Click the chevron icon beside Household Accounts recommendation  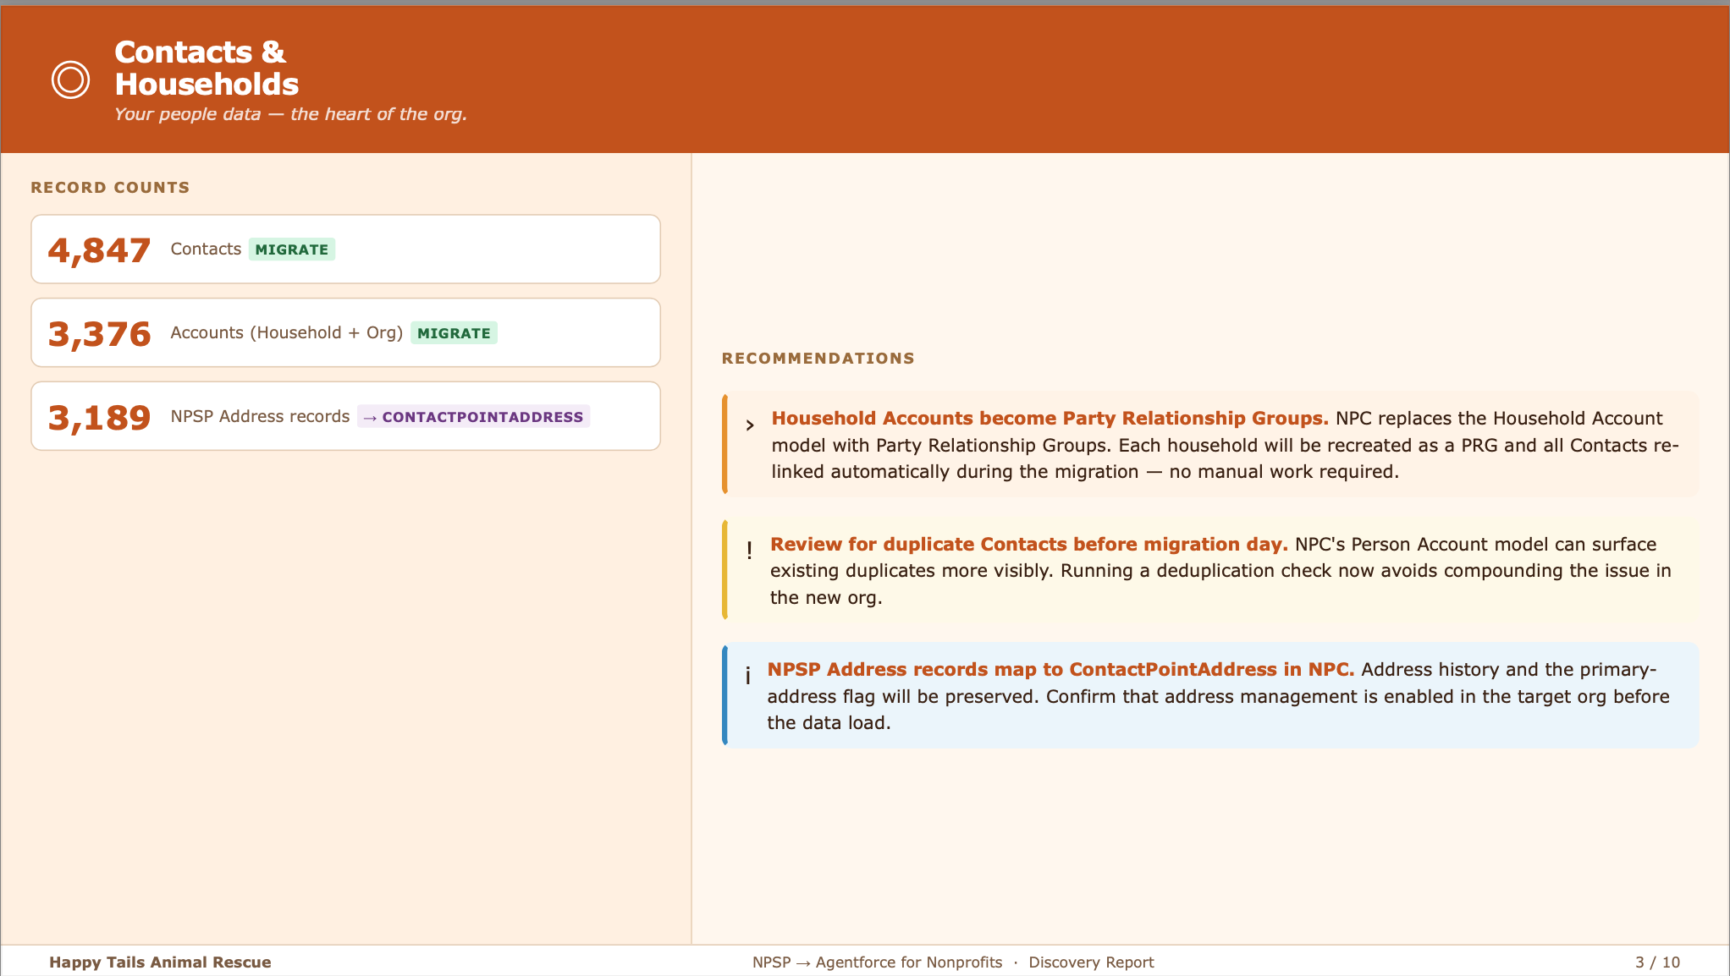tap(750, 425)
